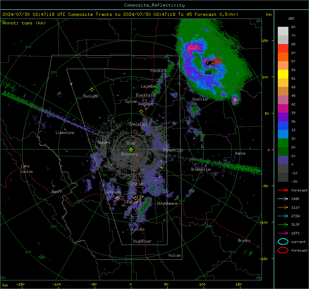The width and height of the screenshot is (309, 289).
Task: Click the yellow diamond marker above Calgary
Action: (136, 198)
